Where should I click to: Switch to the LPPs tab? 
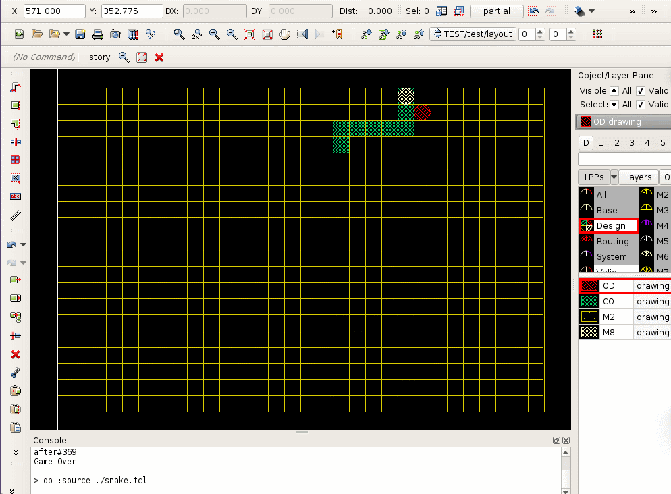point(594,177)
